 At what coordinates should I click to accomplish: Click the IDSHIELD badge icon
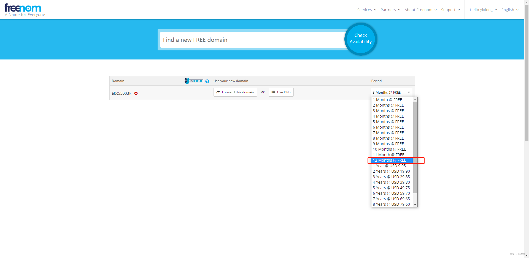[x=194, y=81]
